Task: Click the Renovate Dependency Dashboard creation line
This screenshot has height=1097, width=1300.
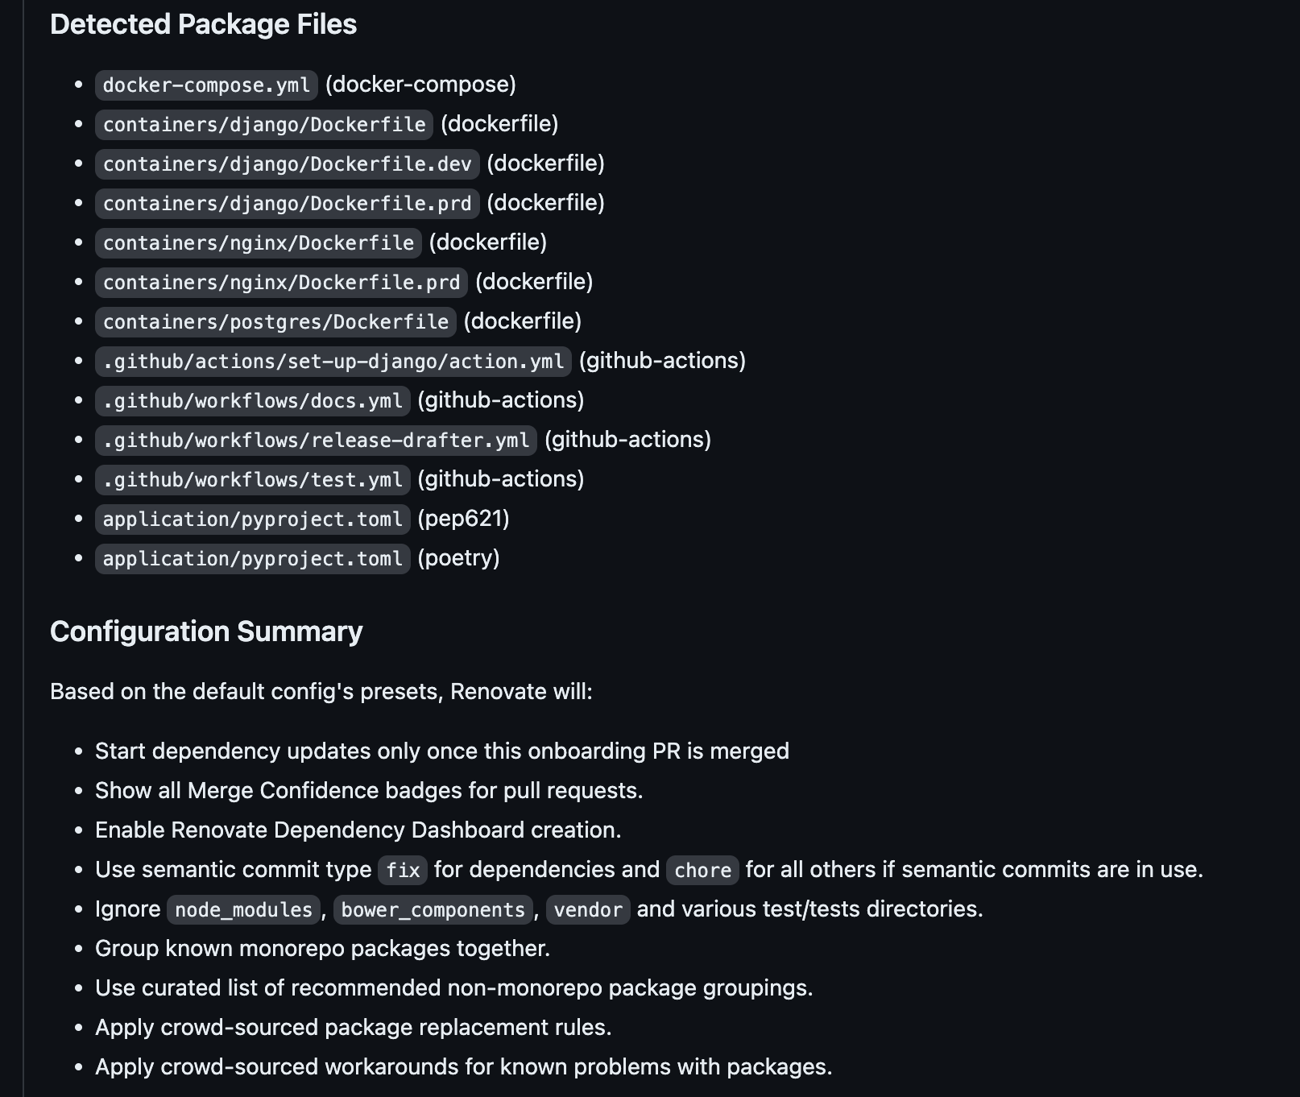Action: point(358,830)
